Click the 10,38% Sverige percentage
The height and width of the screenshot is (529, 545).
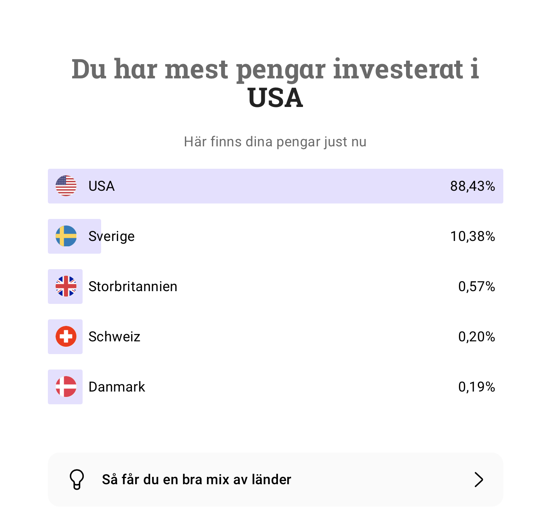click(x=472, y=236)
